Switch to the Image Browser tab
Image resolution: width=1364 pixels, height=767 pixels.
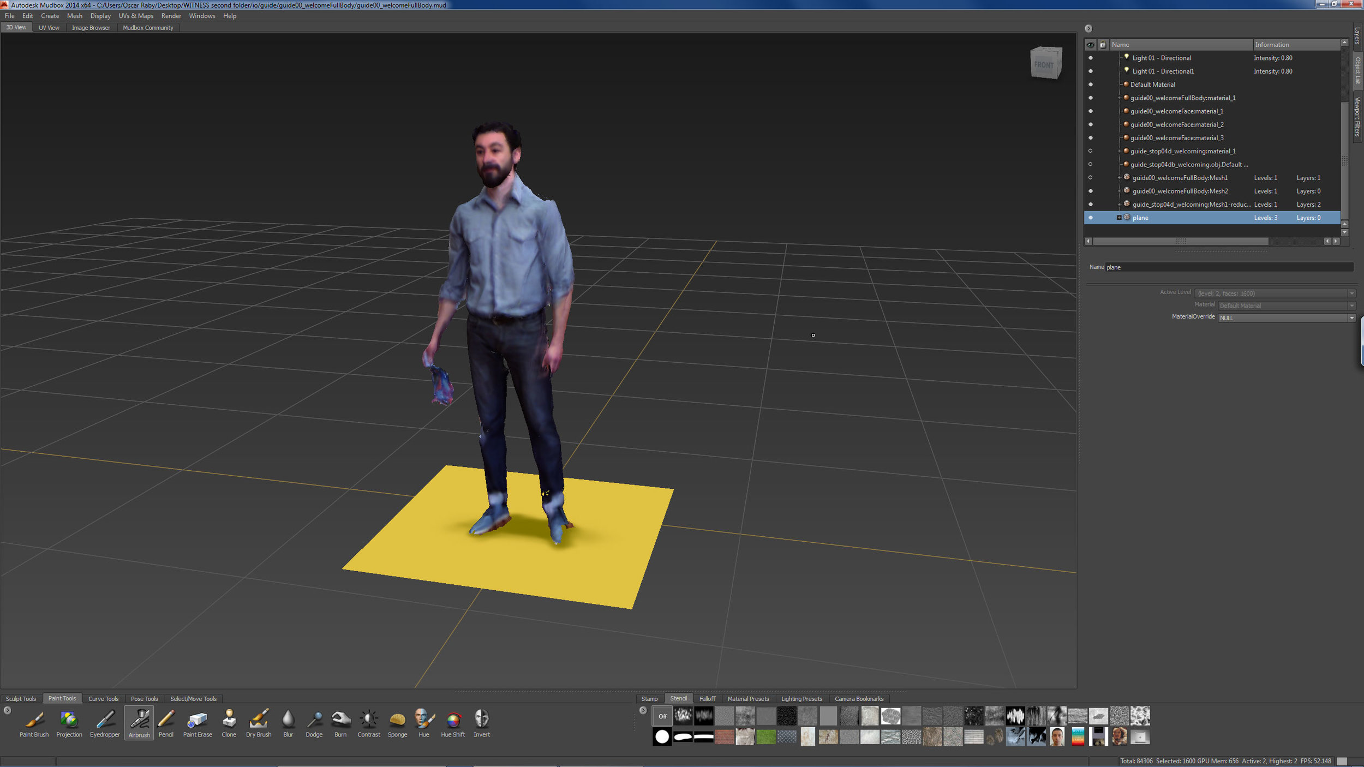(x=91, y=28)
